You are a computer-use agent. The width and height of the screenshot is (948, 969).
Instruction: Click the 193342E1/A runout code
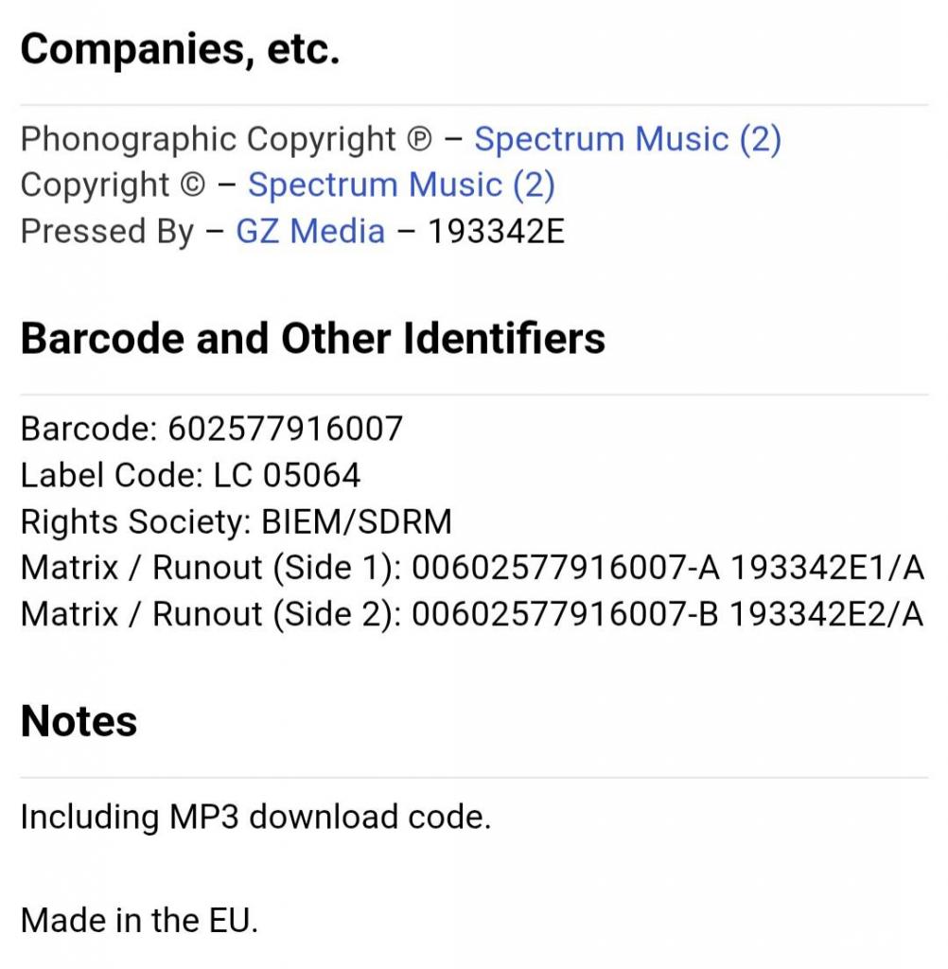tap(826, 568)
